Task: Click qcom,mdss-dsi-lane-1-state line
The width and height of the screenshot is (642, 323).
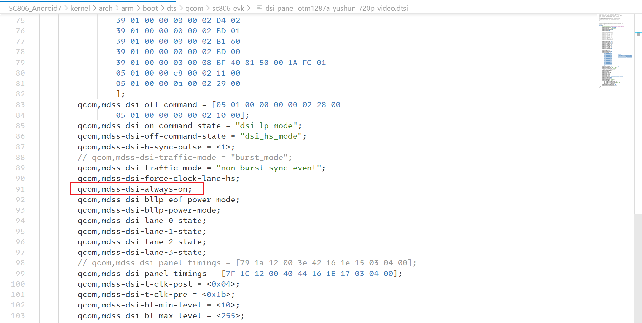Action: click(142, 231)
